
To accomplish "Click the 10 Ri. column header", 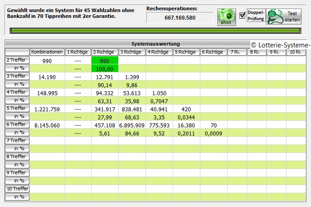I will point(296,52).
